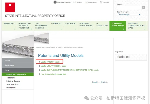Image resolution: width=150 pixels, height=104 pixels.
Task: Open the Digital Accessibility icon
Action: pyautogui.click(x=55, y=2)
